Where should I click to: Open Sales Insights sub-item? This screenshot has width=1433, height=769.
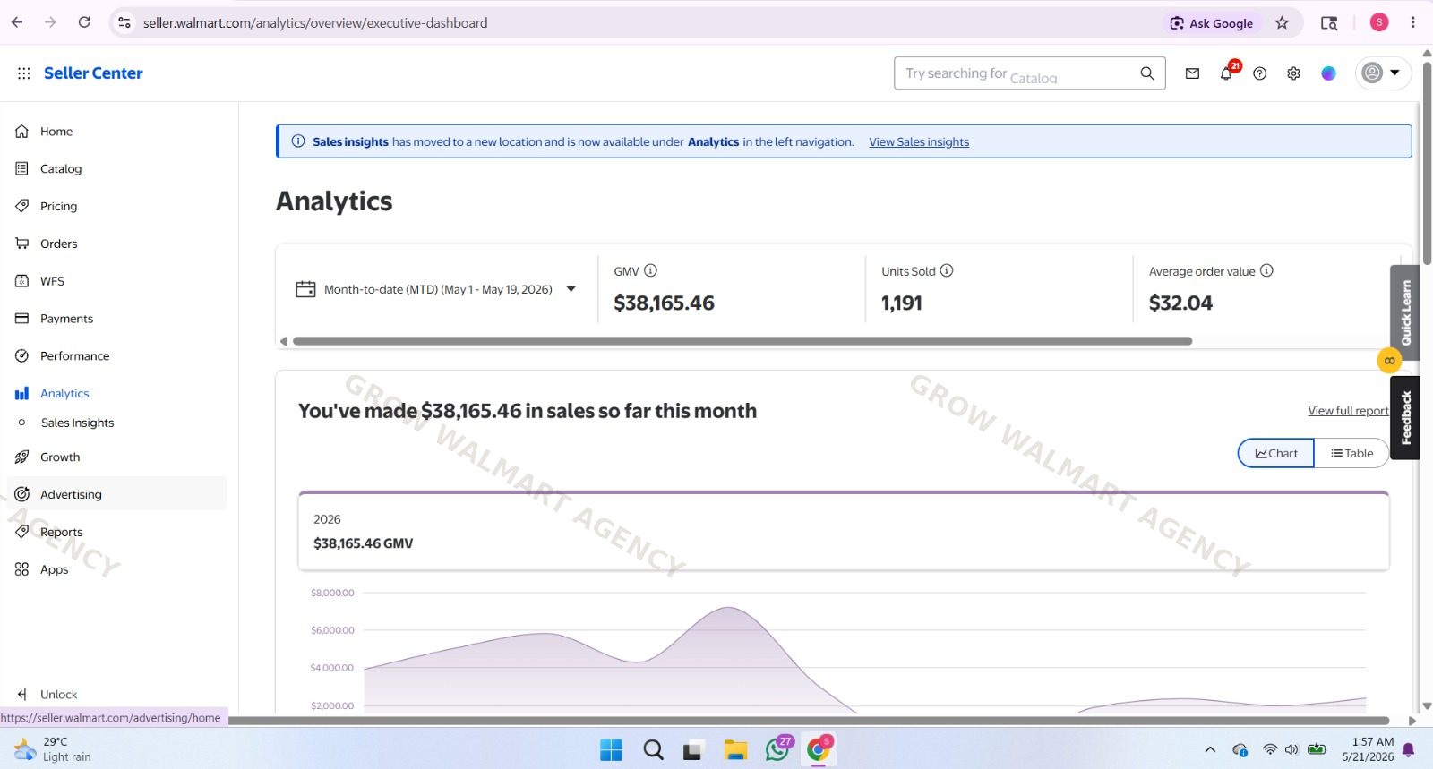77,423
